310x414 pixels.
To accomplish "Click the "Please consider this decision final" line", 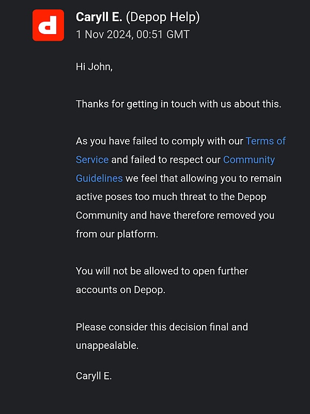I will coord(162,327).
